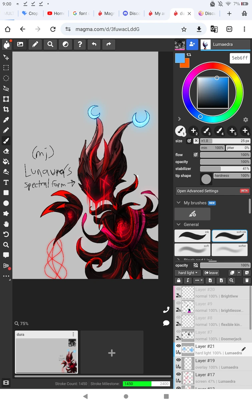
Task: Select the zoom tool in left toolbar
Action: click(6, 245)
